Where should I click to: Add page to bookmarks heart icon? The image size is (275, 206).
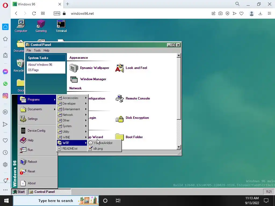[241, 13]
